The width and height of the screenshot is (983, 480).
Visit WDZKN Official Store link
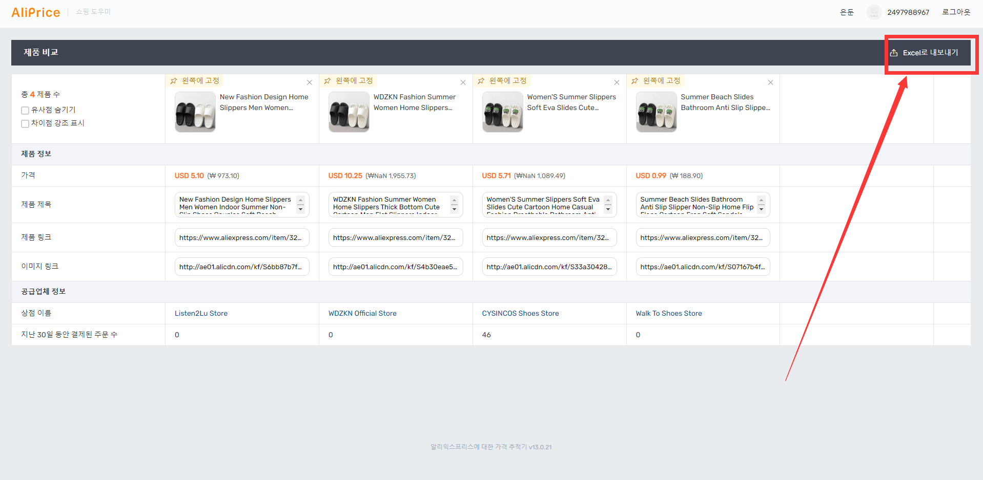click(362, 314)
